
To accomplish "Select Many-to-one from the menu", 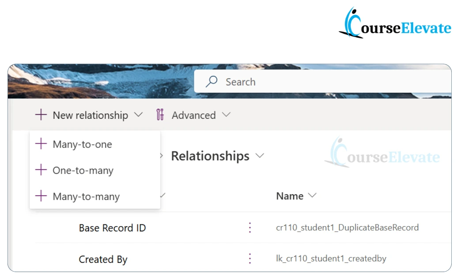I will 82,144.
